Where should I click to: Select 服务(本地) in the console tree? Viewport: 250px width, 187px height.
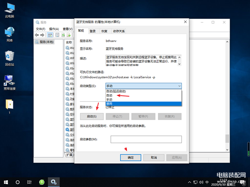click(45, 42)
